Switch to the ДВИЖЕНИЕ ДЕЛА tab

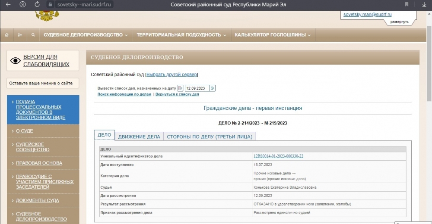click(x=139, y=137)
